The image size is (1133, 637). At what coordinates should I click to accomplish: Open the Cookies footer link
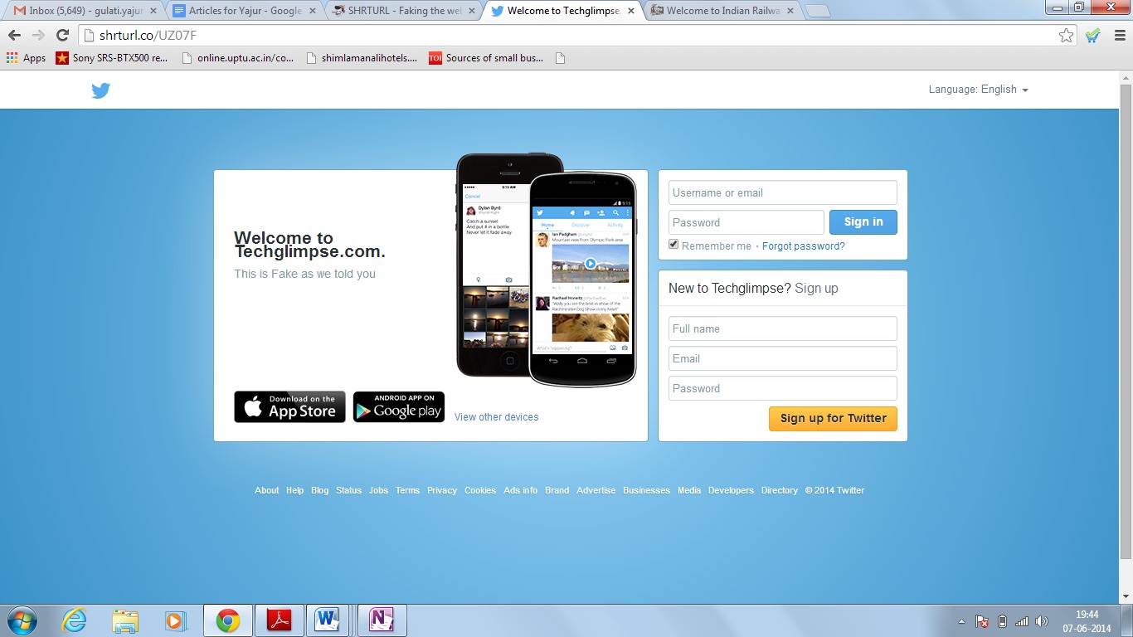(x=480, y=490)
